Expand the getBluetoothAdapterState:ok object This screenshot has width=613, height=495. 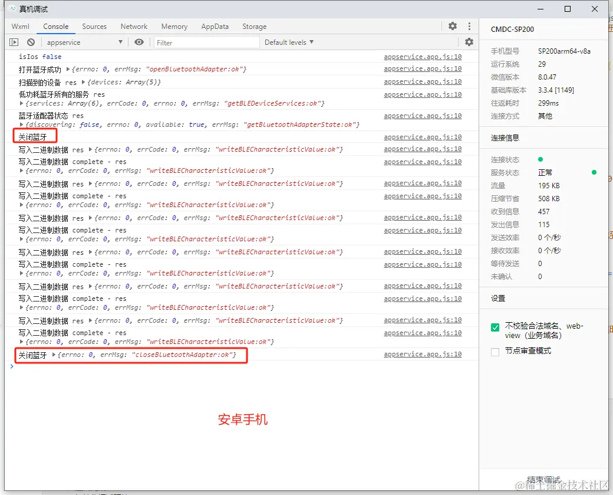21,125
